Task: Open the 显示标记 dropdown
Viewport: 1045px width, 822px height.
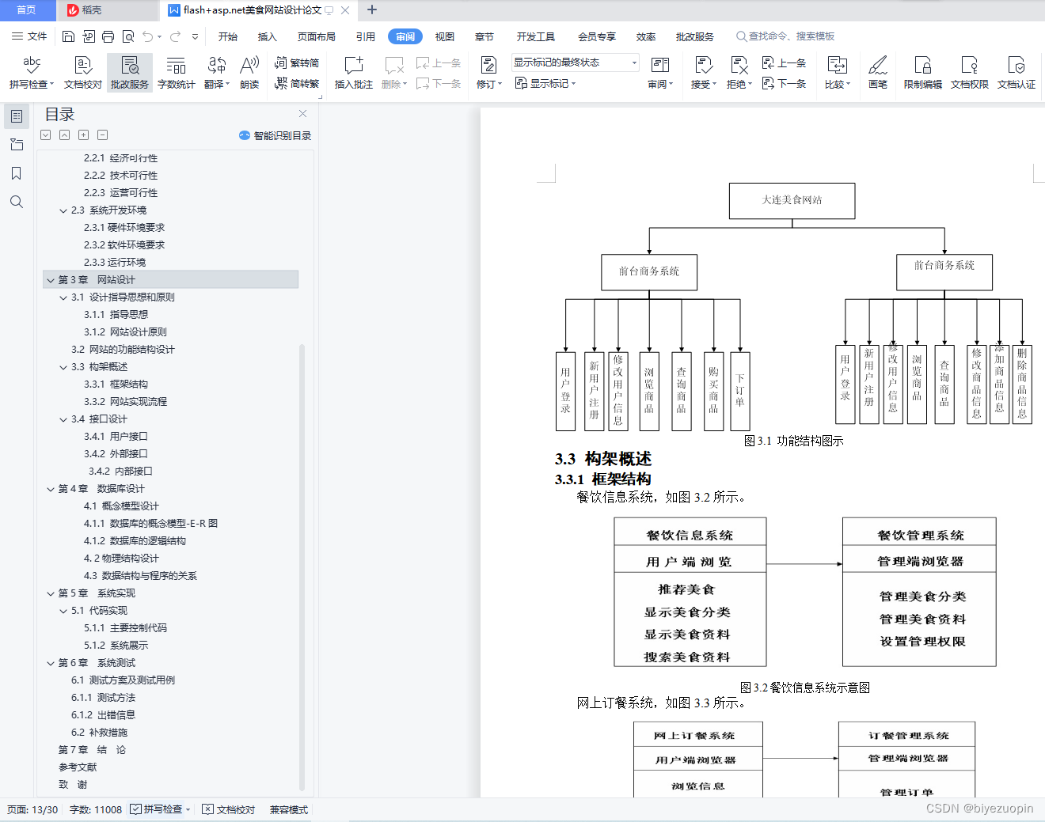Action: click(545, 83)
